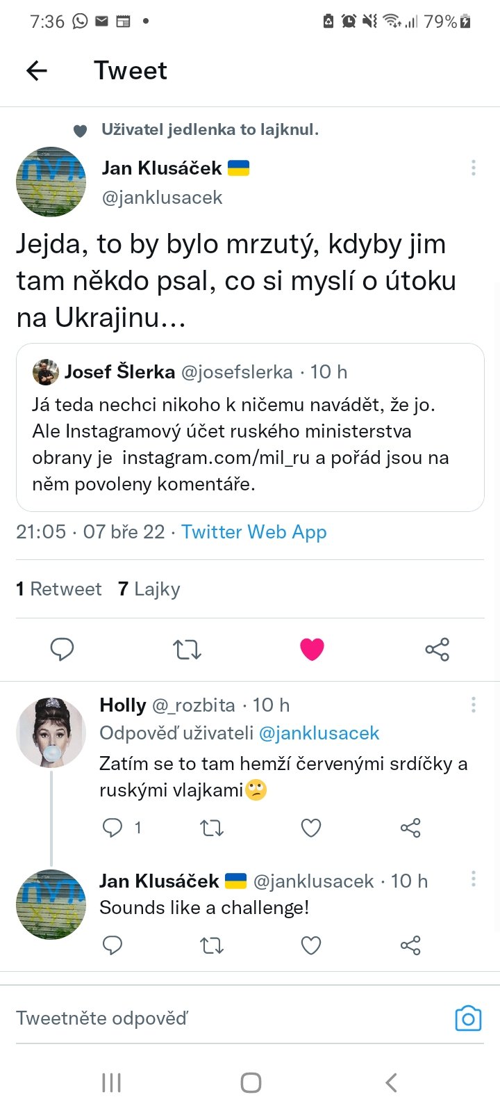
Task: Retweet Holly's reply
Action: click(x=212, y=828)
